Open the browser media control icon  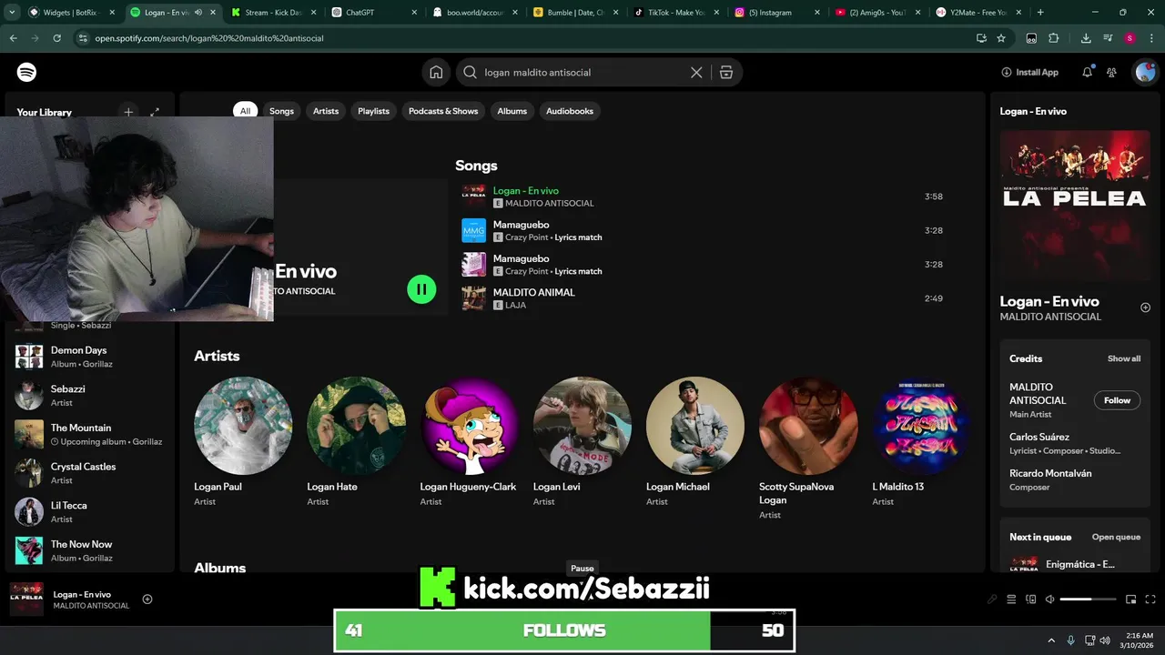[x=1108, y=38]
